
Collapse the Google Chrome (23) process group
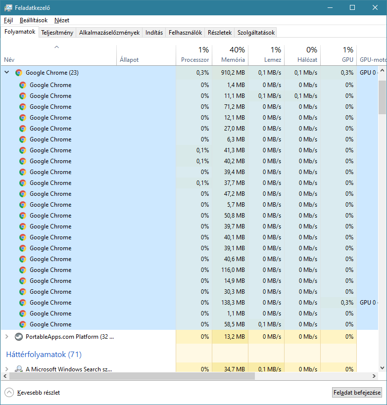click(x=7, y=73)
